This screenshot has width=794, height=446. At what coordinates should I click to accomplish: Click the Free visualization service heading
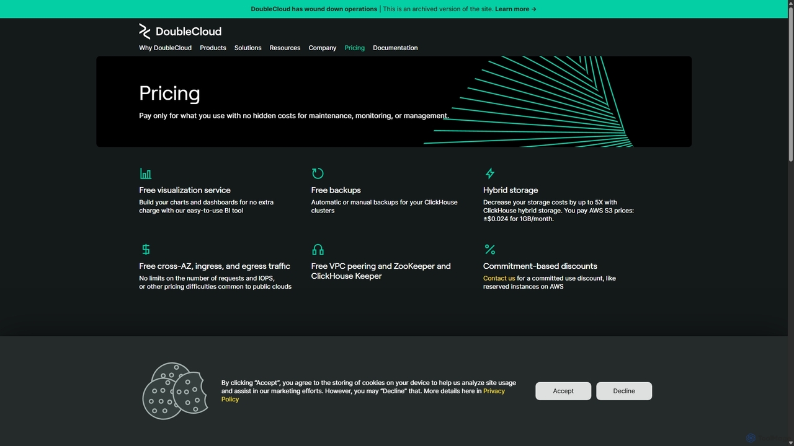pyautogui.click(x=185, y=190)
